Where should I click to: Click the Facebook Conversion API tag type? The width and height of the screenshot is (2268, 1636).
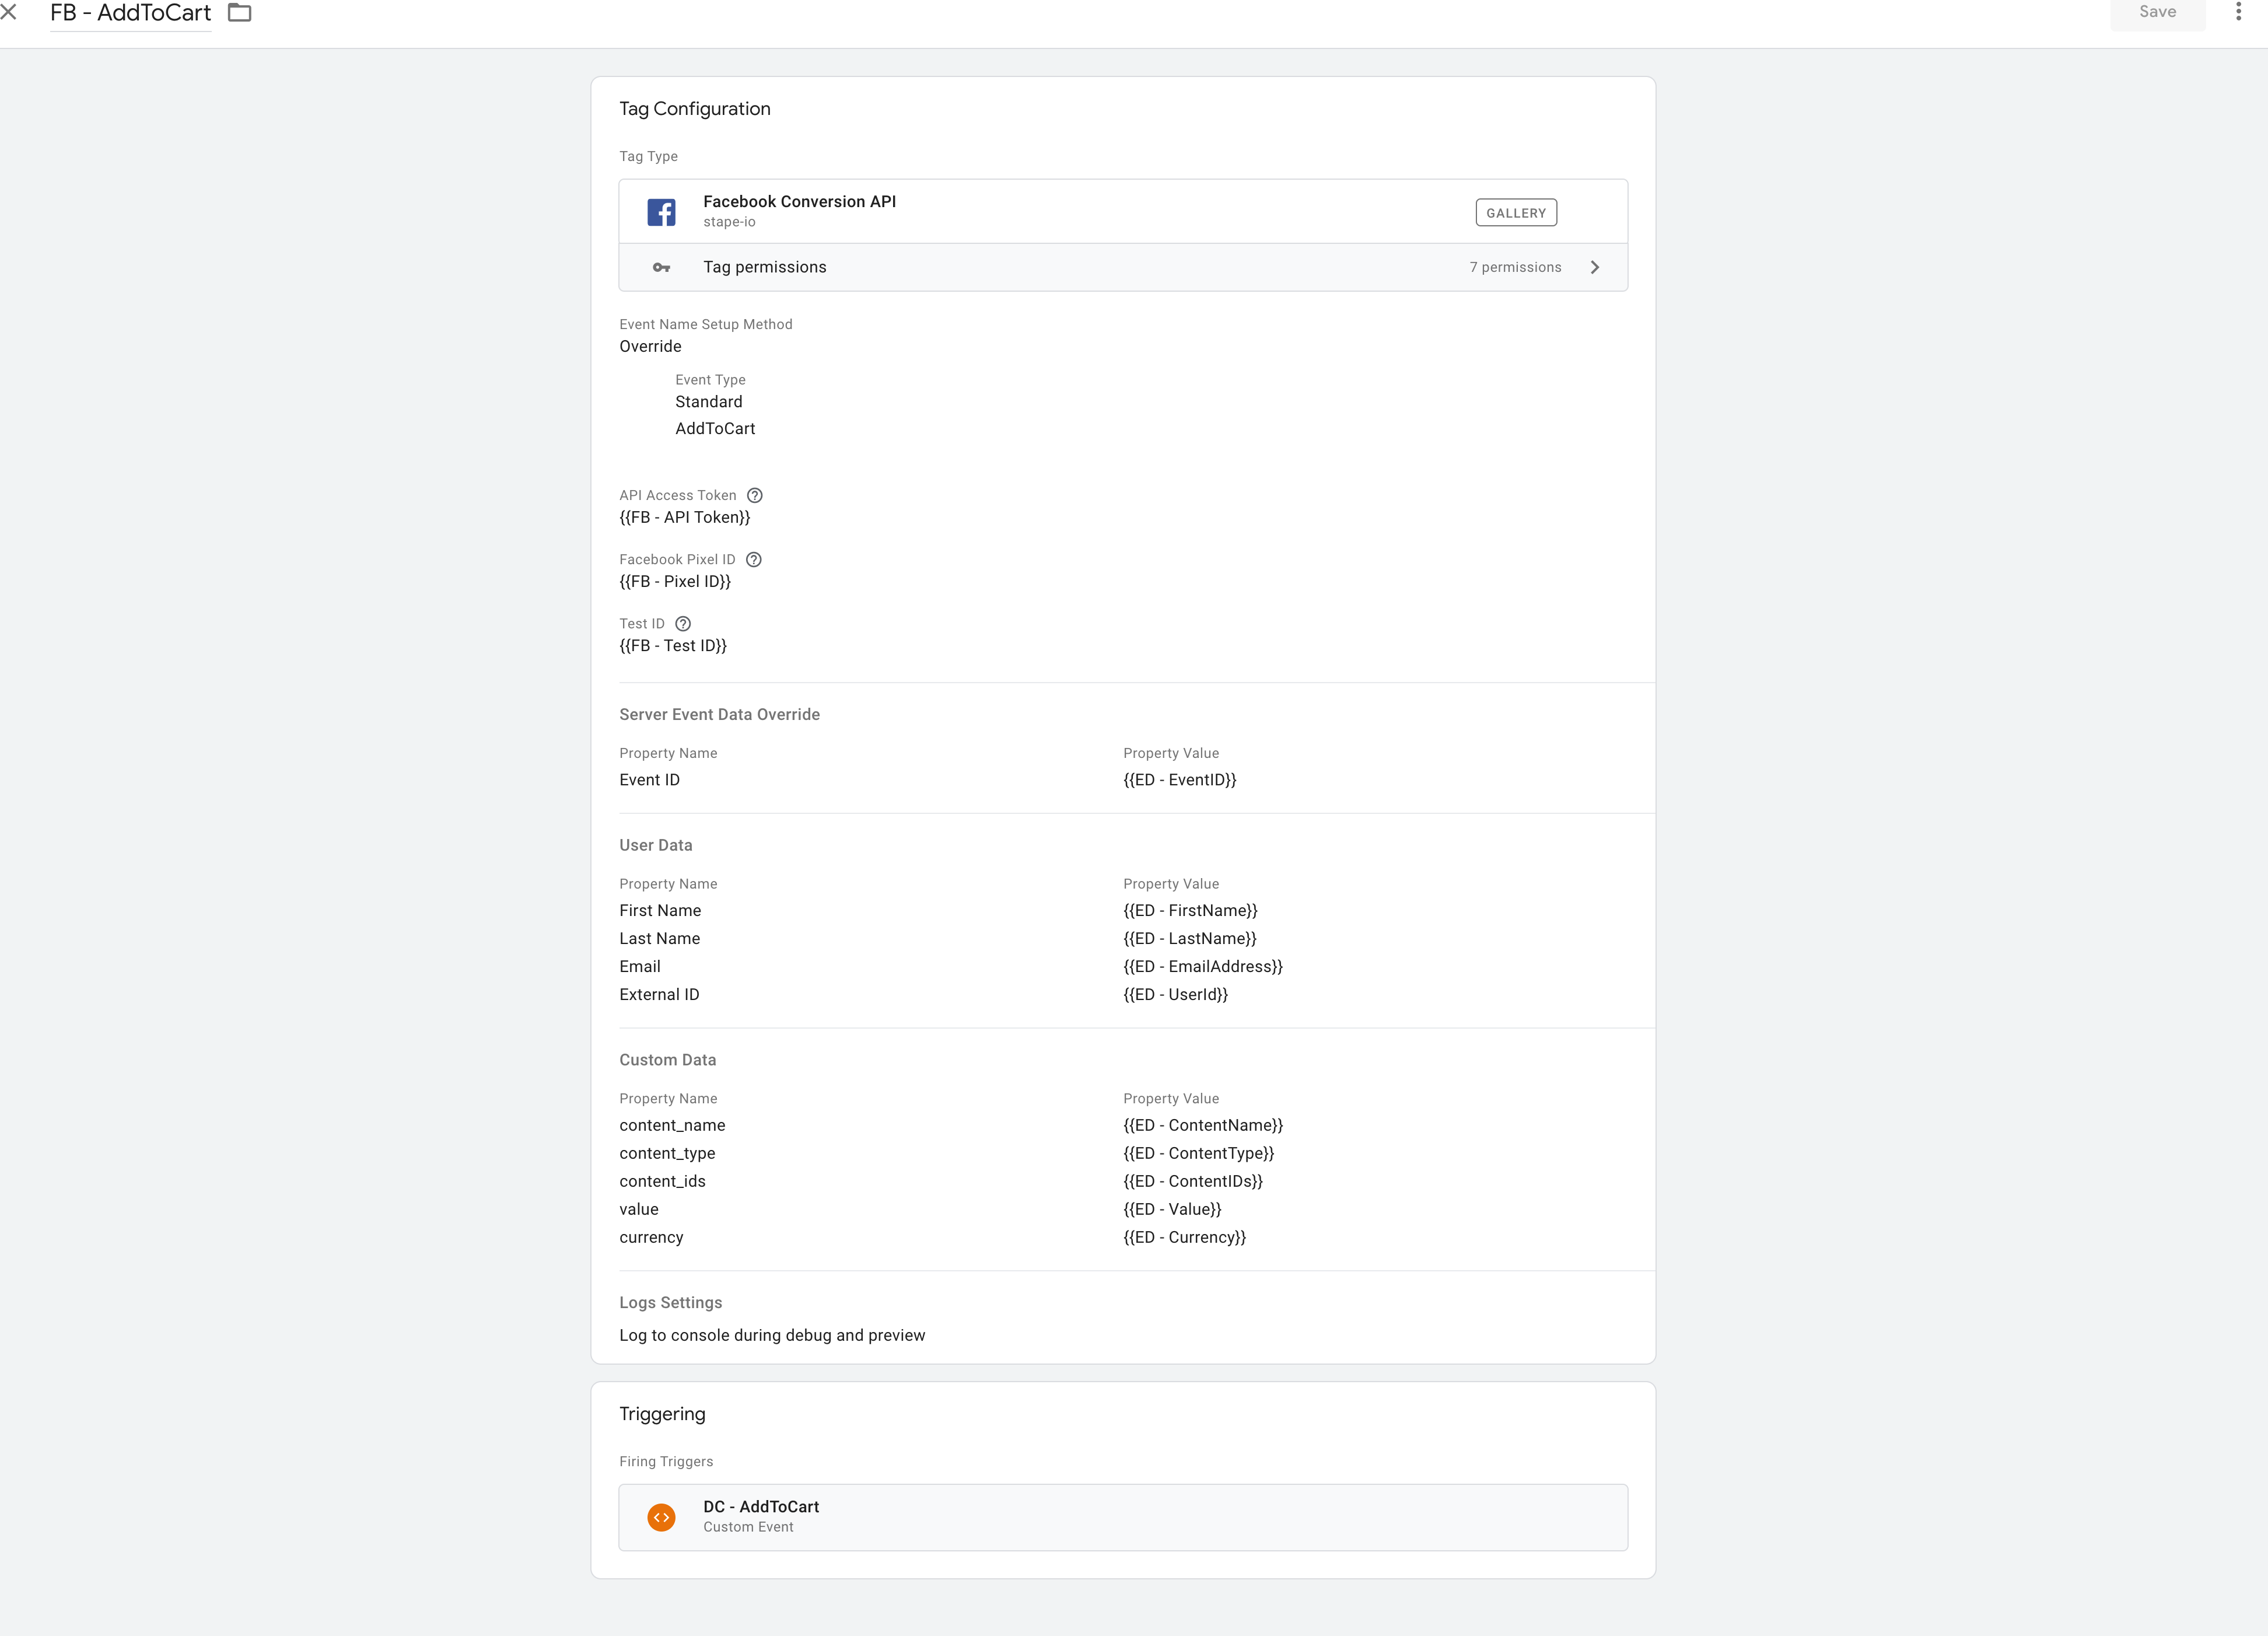click(x=1123, y=211)
